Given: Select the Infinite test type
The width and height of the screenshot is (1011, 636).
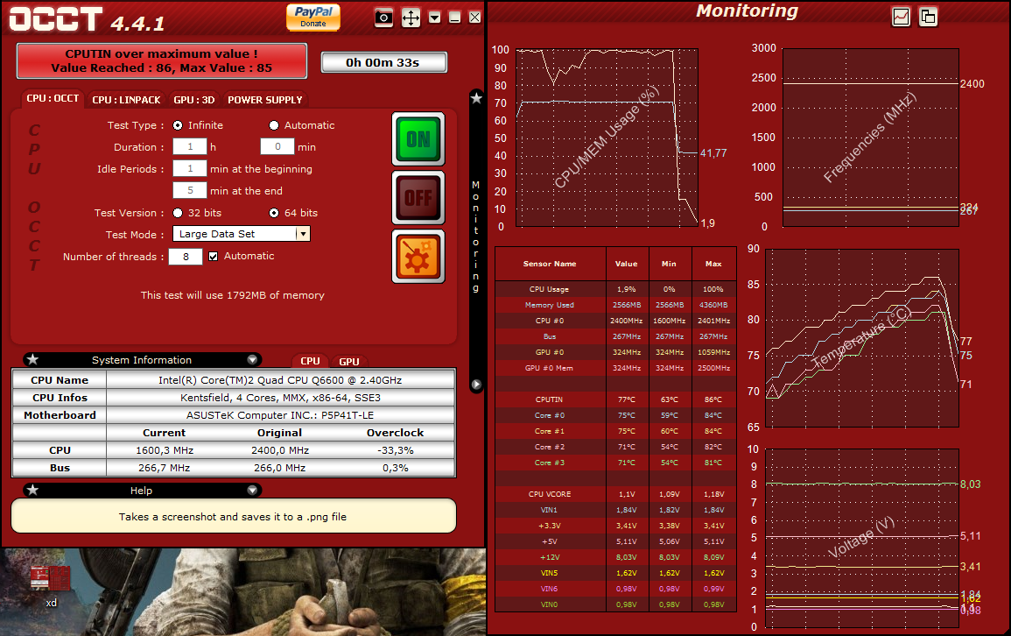Looking at the screenshot, I should coord(178,125).
